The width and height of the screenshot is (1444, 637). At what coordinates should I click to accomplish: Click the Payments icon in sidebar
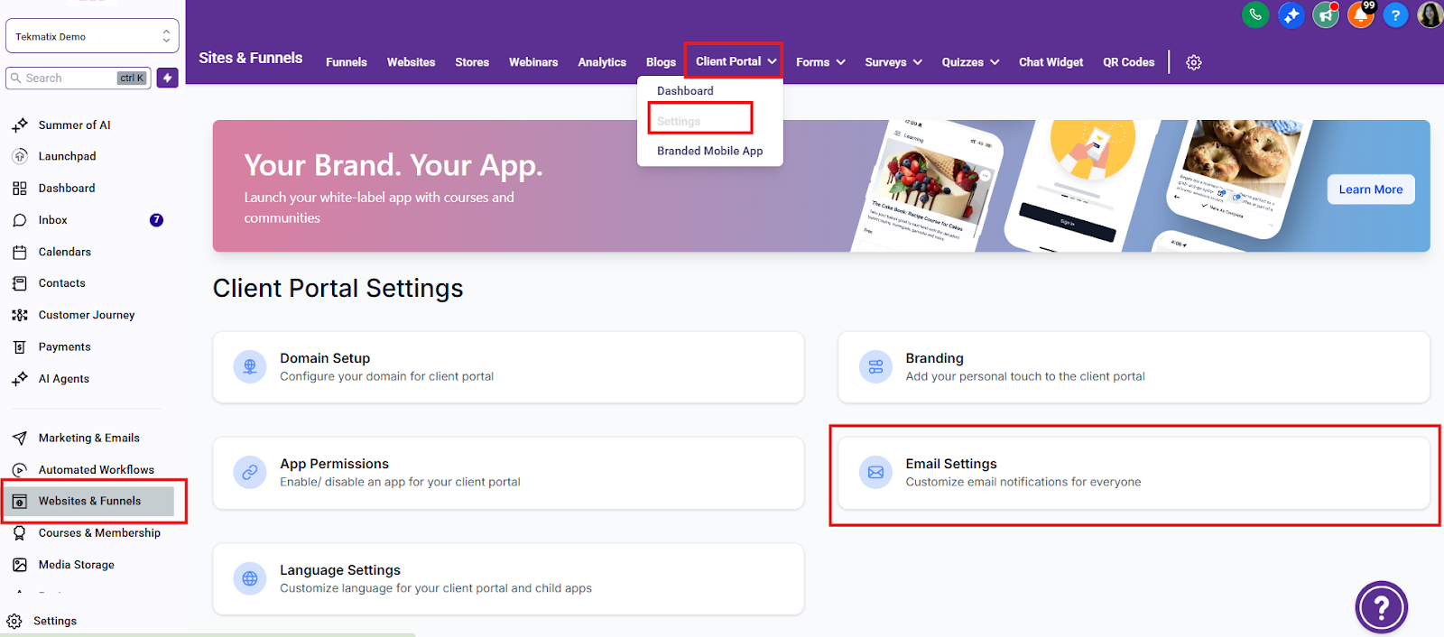point(20,347)
